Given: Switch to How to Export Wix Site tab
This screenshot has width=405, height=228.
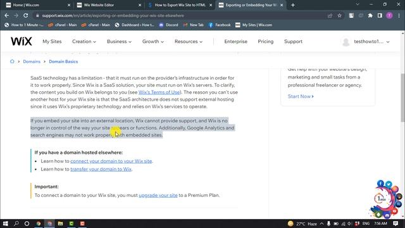Looking at the screenshot, I should point(180,5).
